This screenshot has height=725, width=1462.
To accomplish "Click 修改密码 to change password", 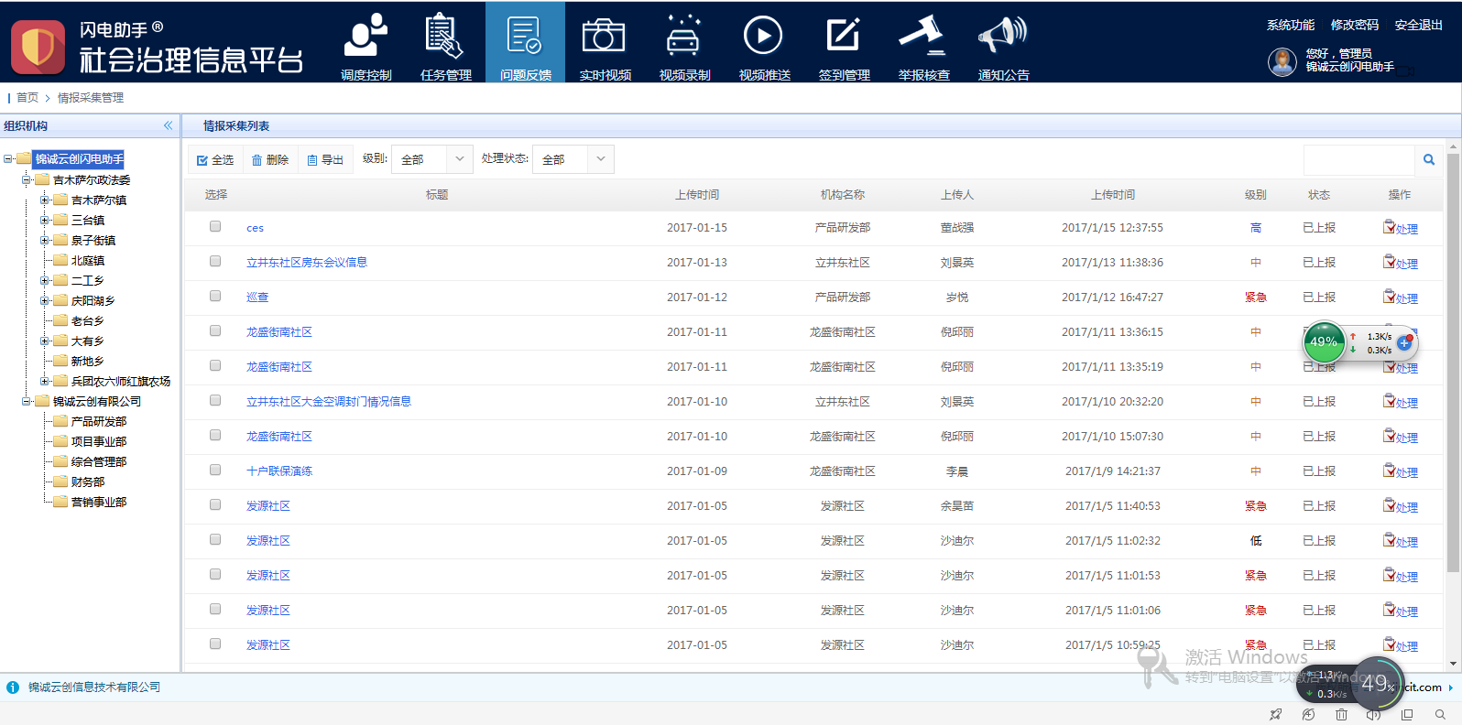I will [1354, 25].
